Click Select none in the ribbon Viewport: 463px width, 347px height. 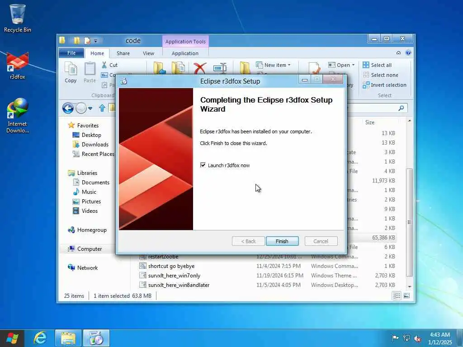pos(381,75)
